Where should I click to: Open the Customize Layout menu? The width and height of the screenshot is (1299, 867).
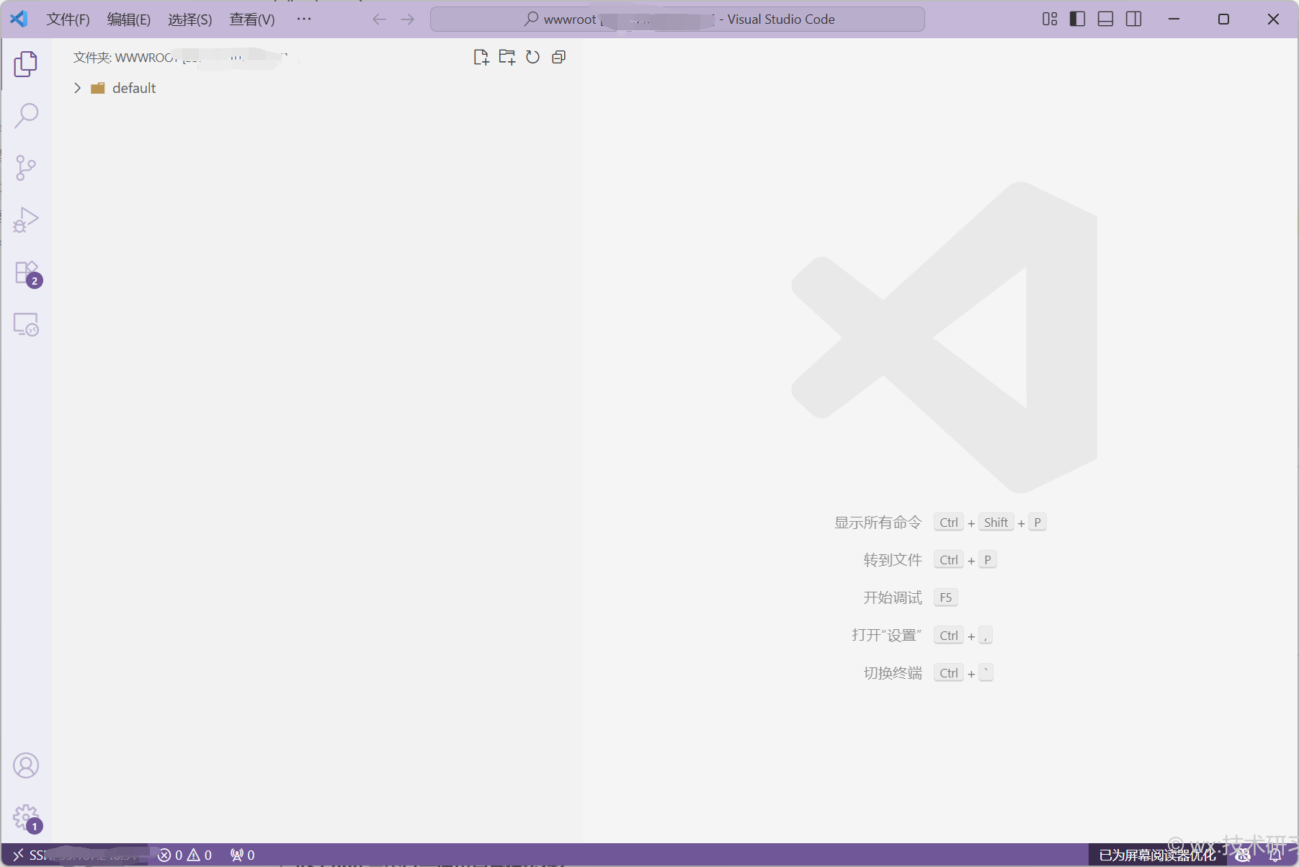coord(1050,19)
